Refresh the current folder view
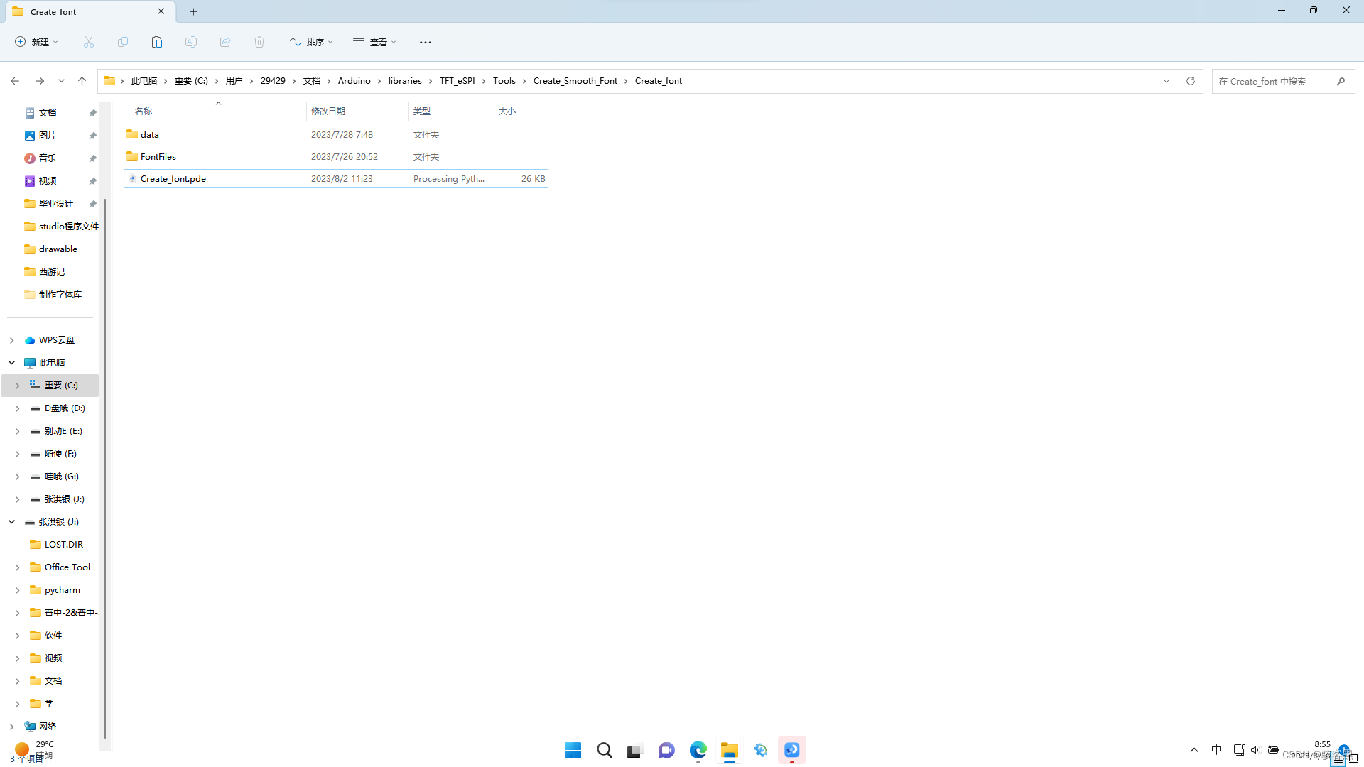The height and width of the screenshot is (767, 1364). [x=1190, y=80]
